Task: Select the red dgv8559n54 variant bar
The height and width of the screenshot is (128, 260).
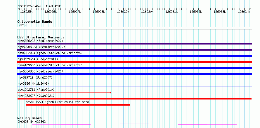Action: (x=134, y=62)
